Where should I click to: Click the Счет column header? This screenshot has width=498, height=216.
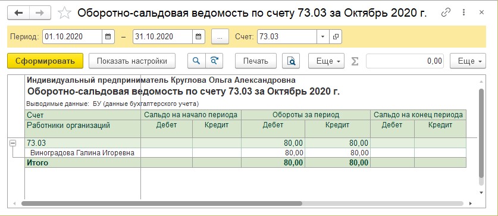83,115
